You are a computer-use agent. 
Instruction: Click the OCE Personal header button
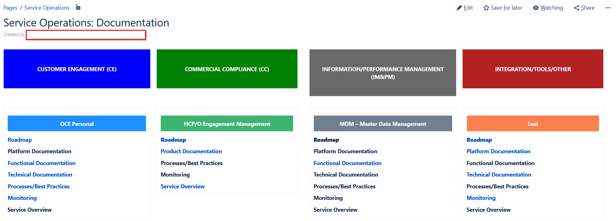coord(77,123)
